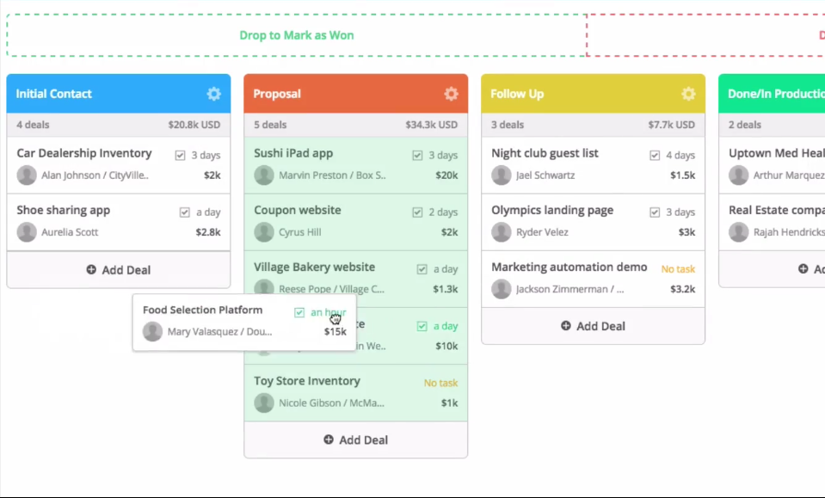Open the Shoe sharing app deal
Screen dimensions: 825x498
[119, 222]
